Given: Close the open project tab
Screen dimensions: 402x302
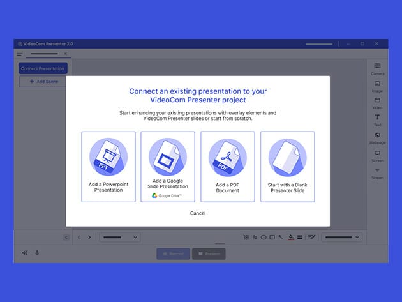Looking at the screenshot, I should 65,54.
